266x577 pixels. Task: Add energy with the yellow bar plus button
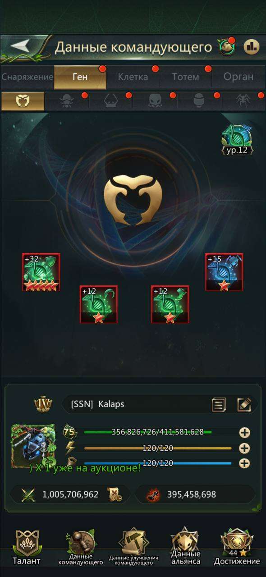point(244,449)
